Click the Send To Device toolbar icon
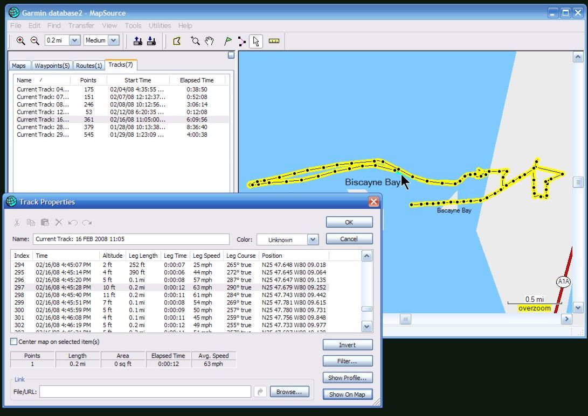 point(137,41)
